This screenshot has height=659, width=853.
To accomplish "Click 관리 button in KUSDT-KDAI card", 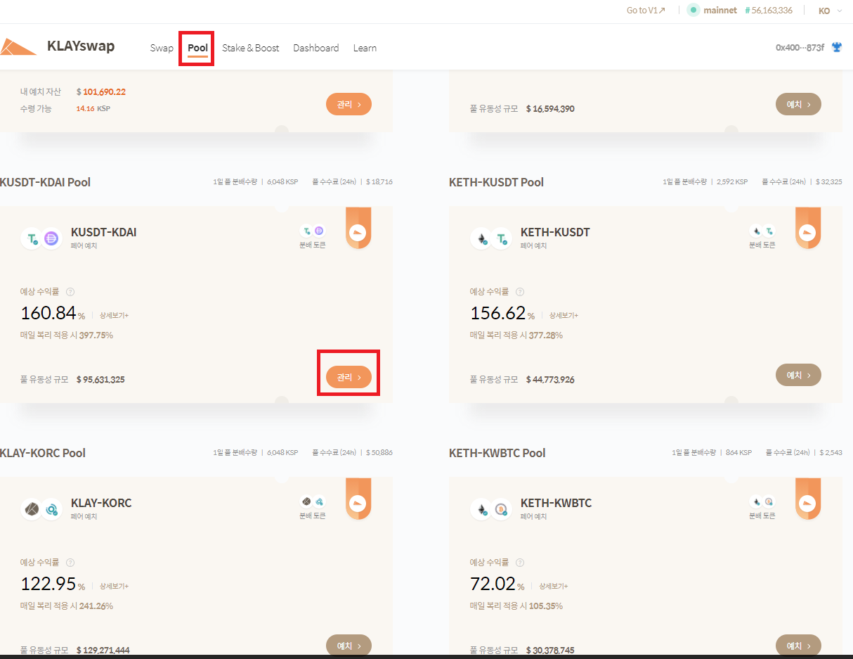I will pyautogui.click(x=349, y=378).
